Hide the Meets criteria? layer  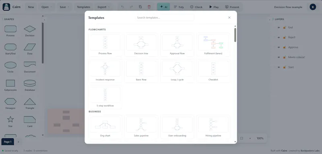coord(279,57)
